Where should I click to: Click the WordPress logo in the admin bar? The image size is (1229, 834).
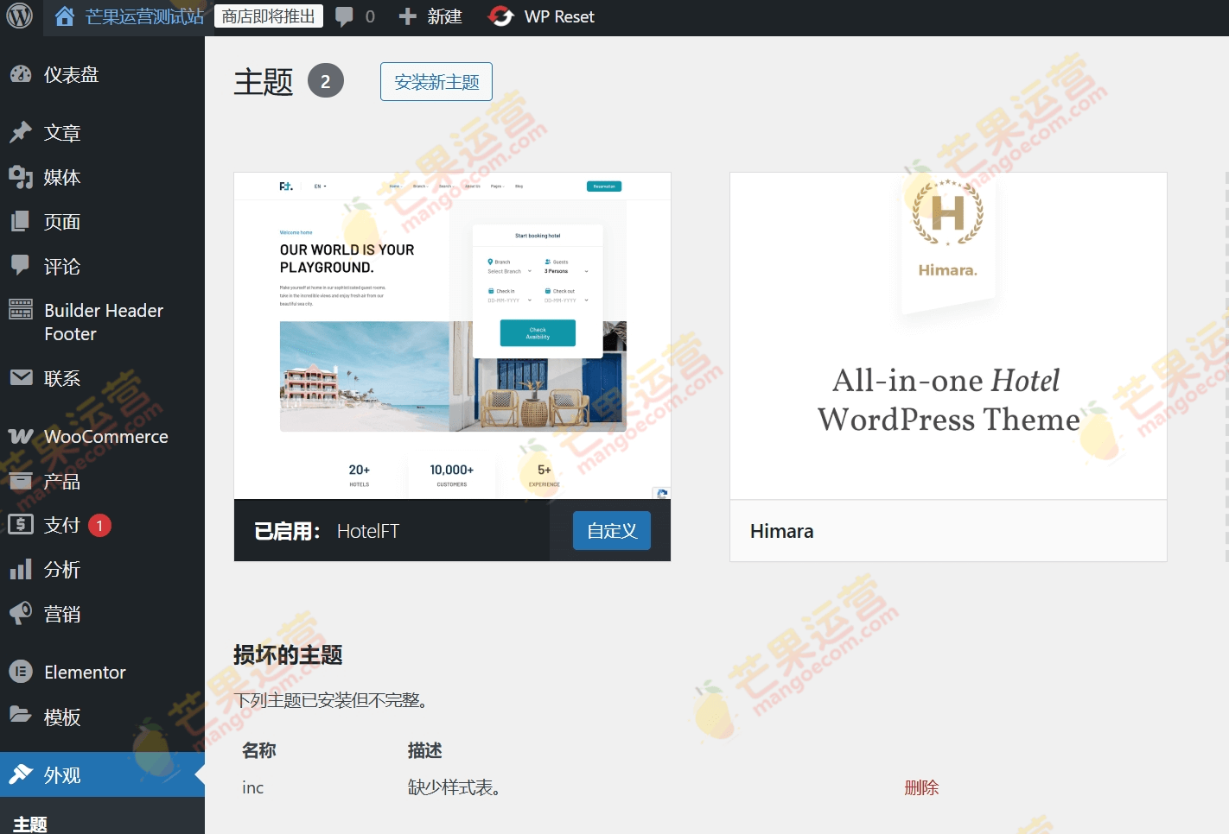coord(18,16)
